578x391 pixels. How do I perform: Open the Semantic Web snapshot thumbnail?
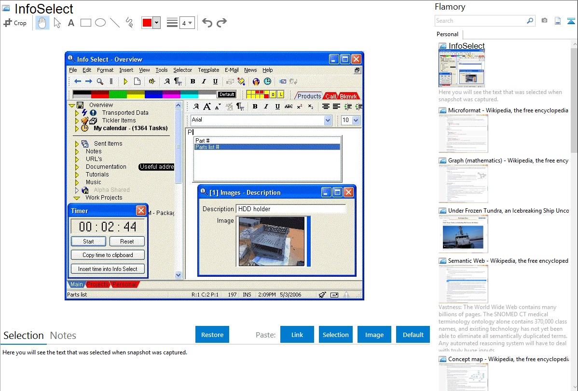coord(463,284)
